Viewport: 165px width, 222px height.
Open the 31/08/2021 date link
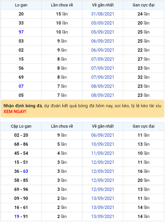pyautogui.click(x=102, y=14)
